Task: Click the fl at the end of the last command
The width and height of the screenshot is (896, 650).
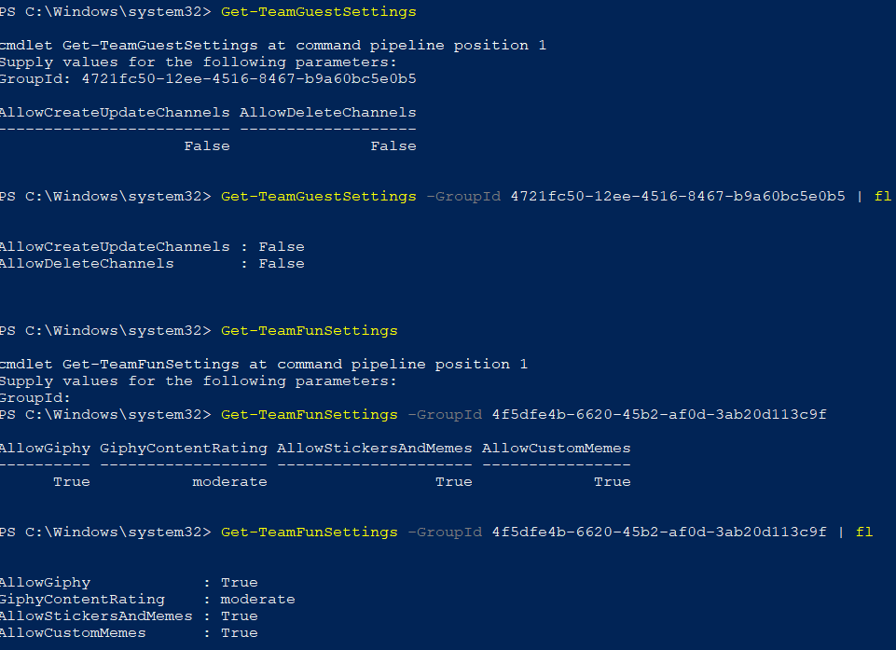Action: [x=863, y=532]
